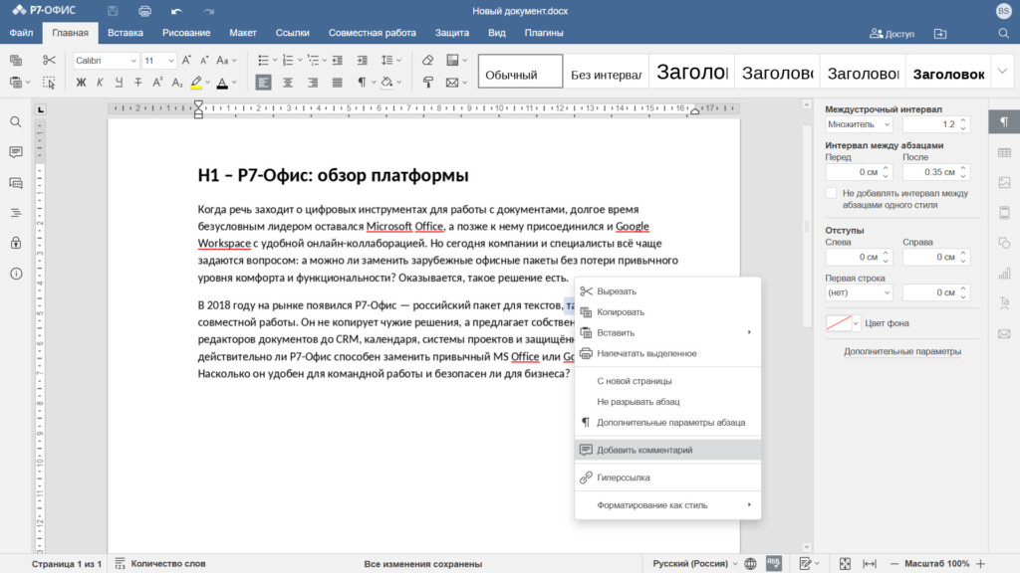The image size is (1020, 573).
Task: Toggle paragraph settings panel in right sidebar
Action: 1004,122
